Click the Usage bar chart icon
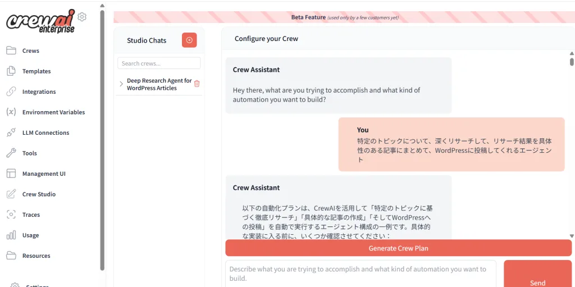 11,235
